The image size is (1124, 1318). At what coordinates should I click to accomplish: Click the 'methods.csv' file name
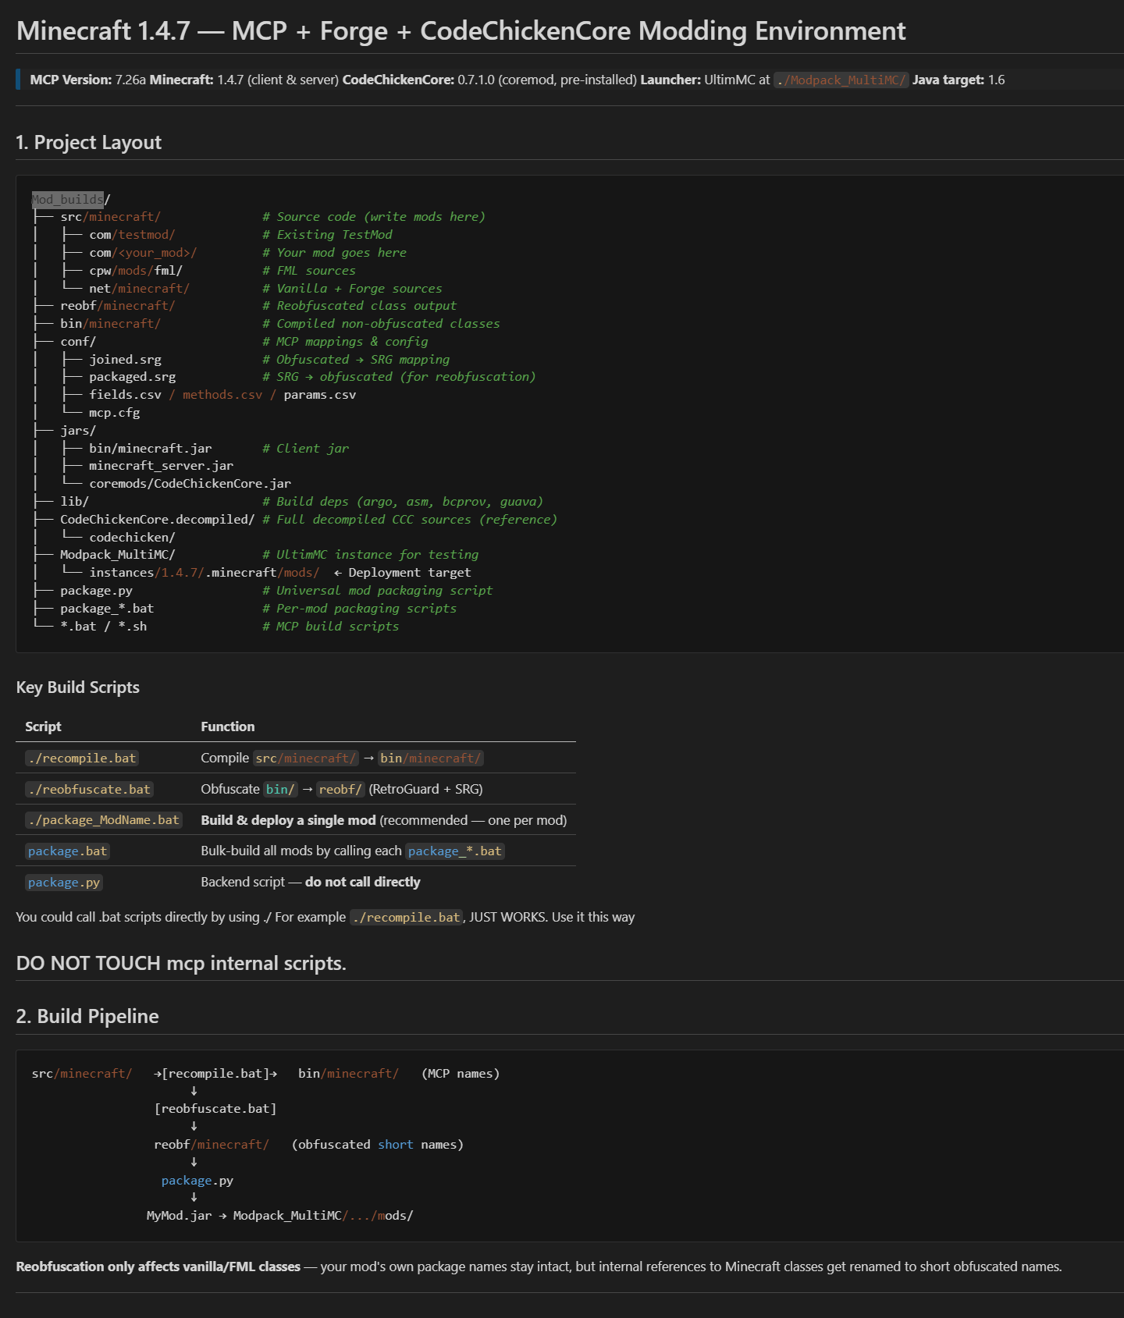tap(222, 395)
